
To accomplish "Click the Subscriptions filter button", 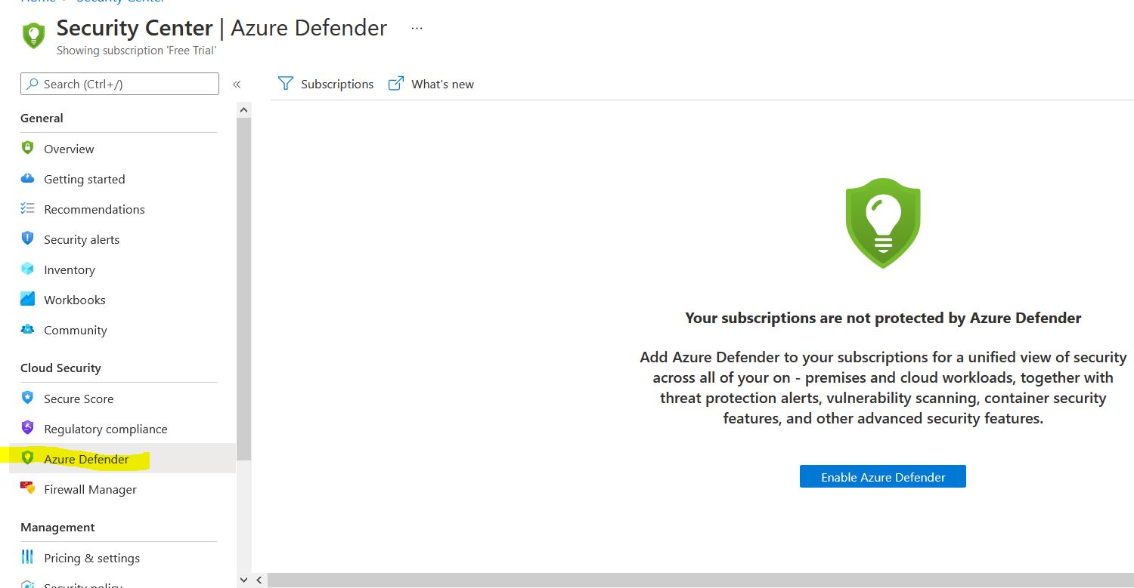I will (x=326, y=84).
